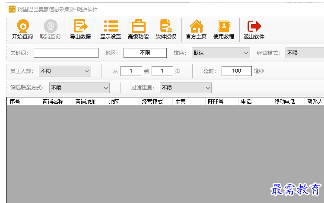Screen dimensions: 324x203
Task: Expand the 过滤重复 duplicate filter dropdown
Action: click(186, 88)
